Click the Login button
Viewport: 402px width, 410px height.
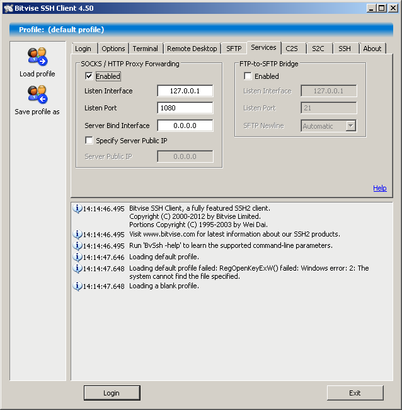pyautogui.click(x=112, y=393)
